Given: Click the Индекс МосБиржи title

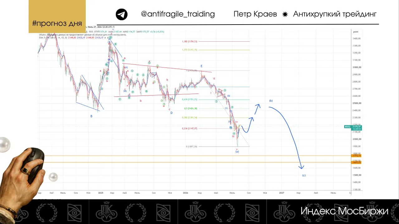Looking at the screenshot, I should click(x=344, y=211).
